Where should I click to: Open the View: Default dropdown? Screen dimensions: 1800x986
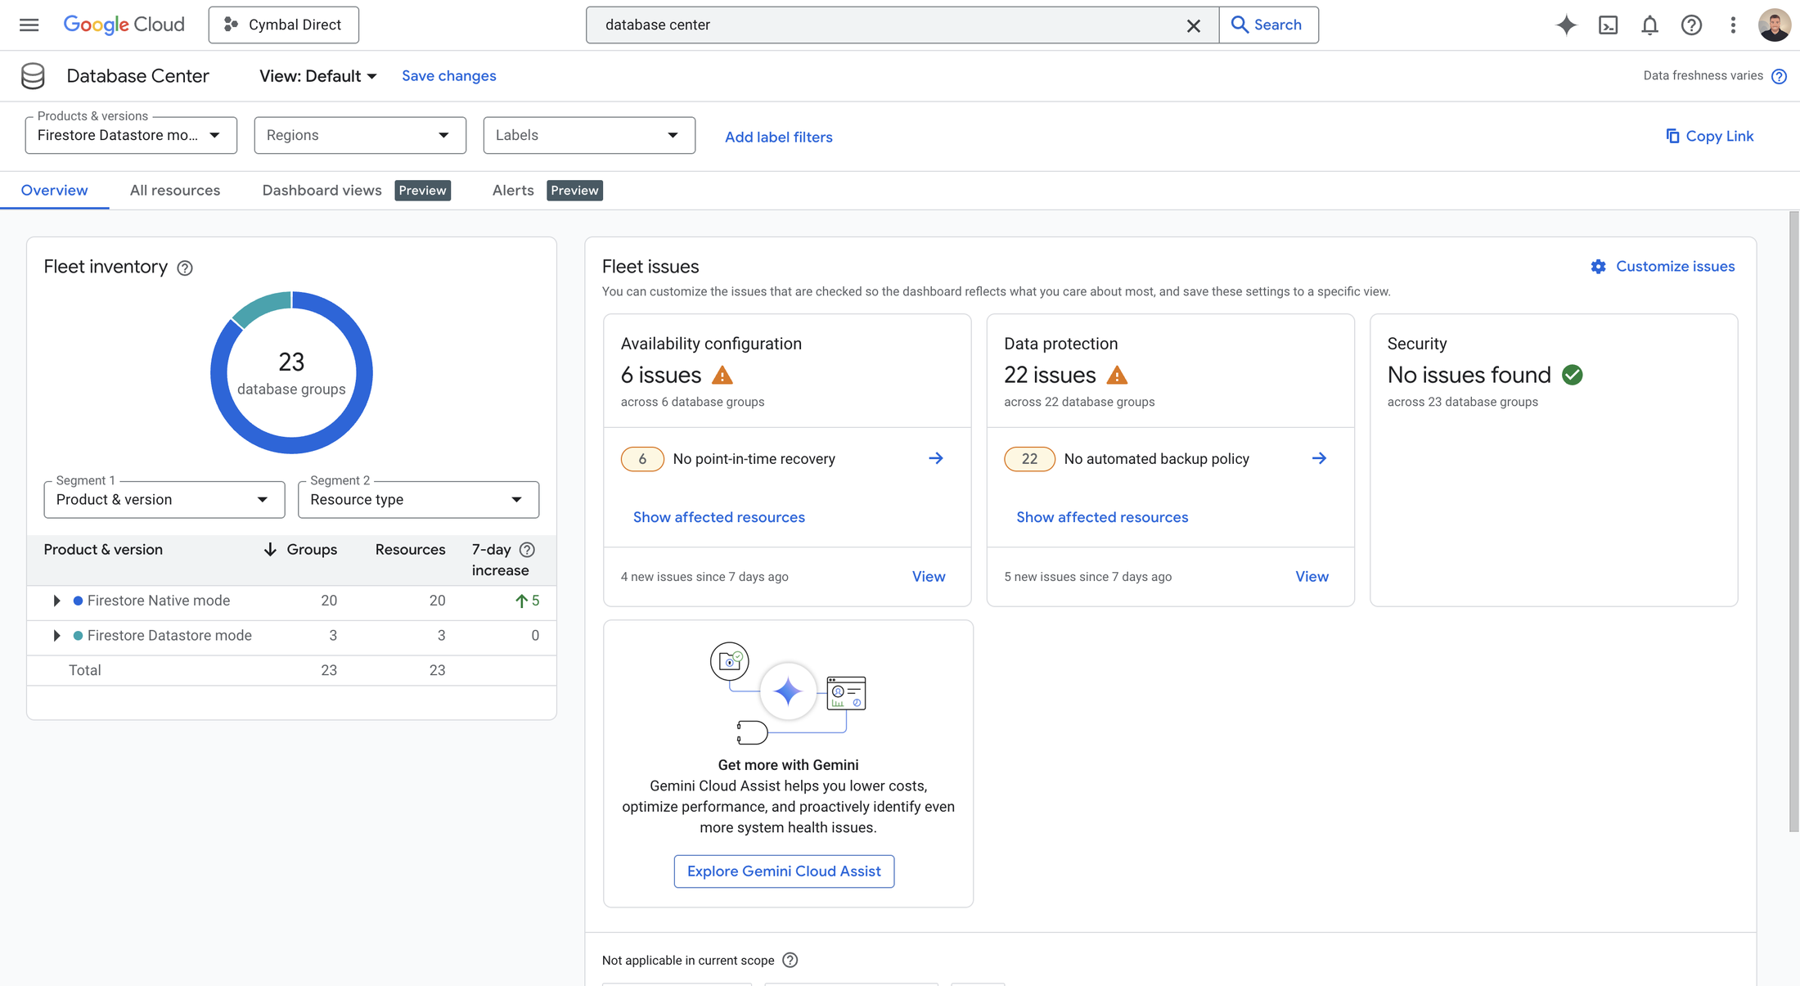[318, 76]
